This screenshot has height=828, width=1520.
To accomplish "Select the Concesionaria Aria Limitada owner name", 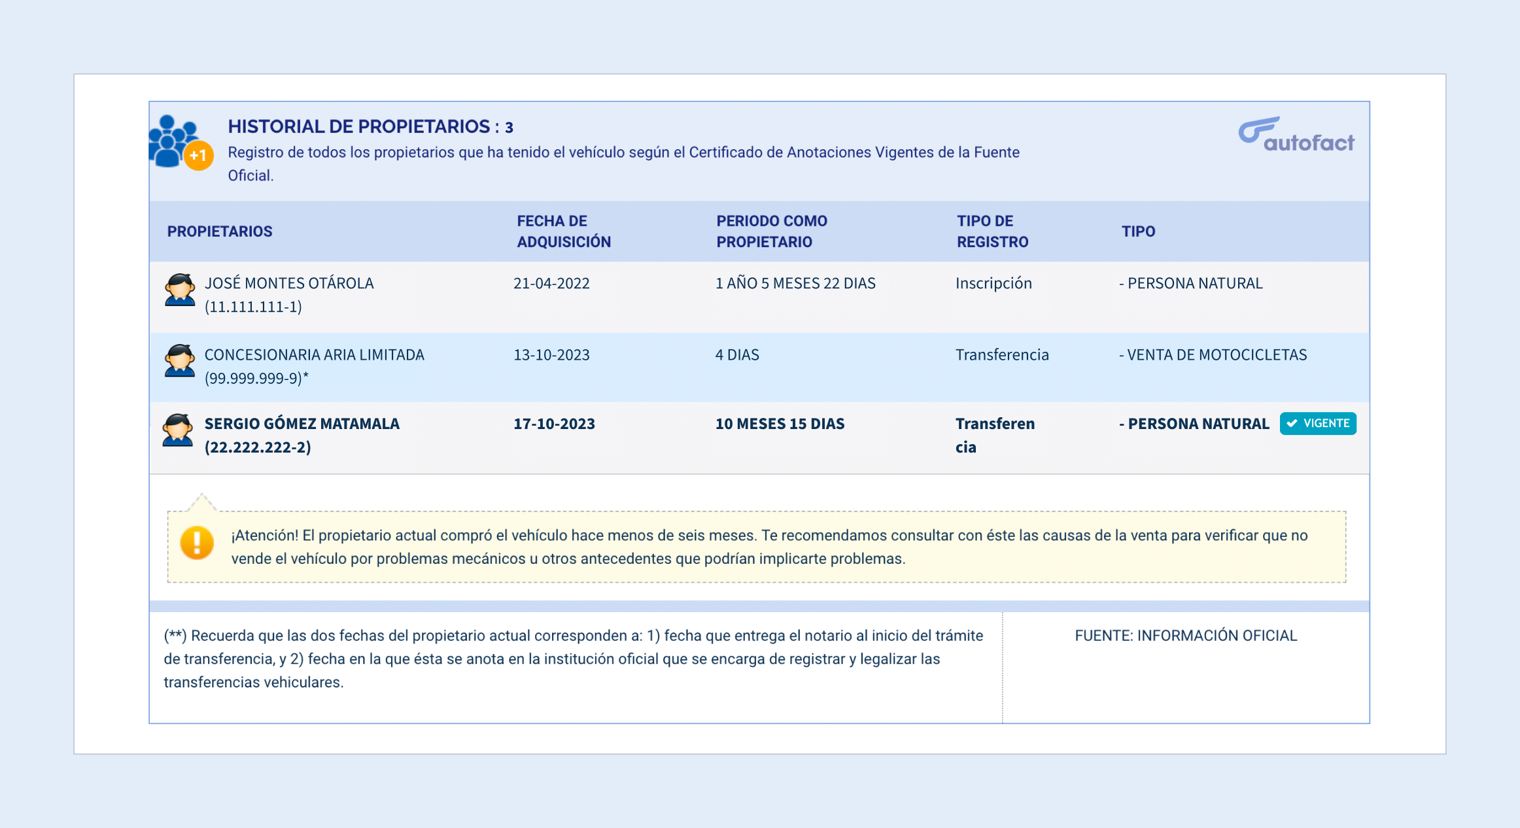I will (x=315, y=354).
